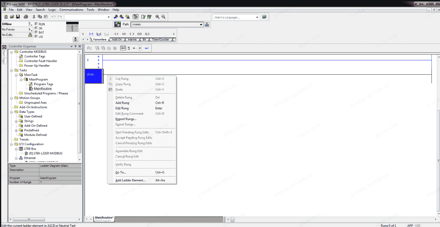
Task: Insert an Output Energize (OTE) coil
Action: click(x=132, y=34)
